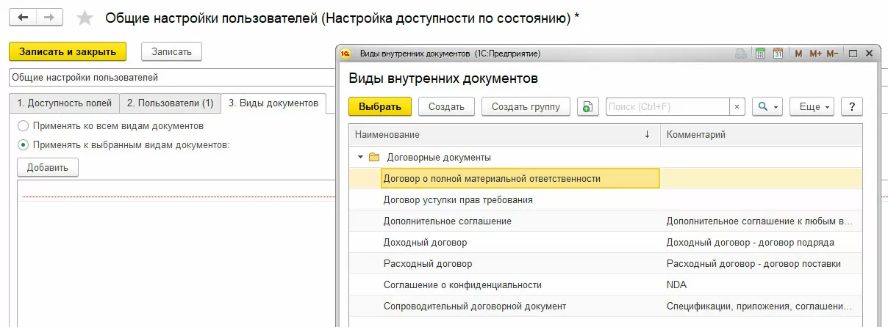Open the calculator icon in title bar
888x327 pixels.
tap(760, 54)
